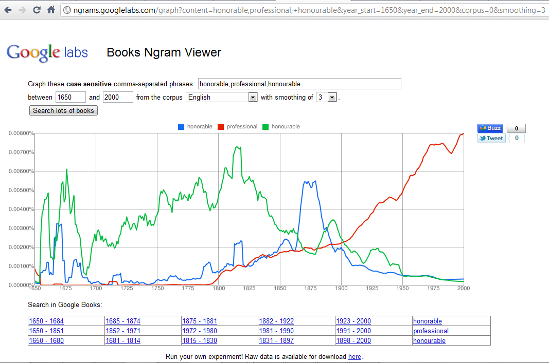This screenshot has width=549, height=363.
Task: Open the professional books link
Action: click(x=431, y=331)
